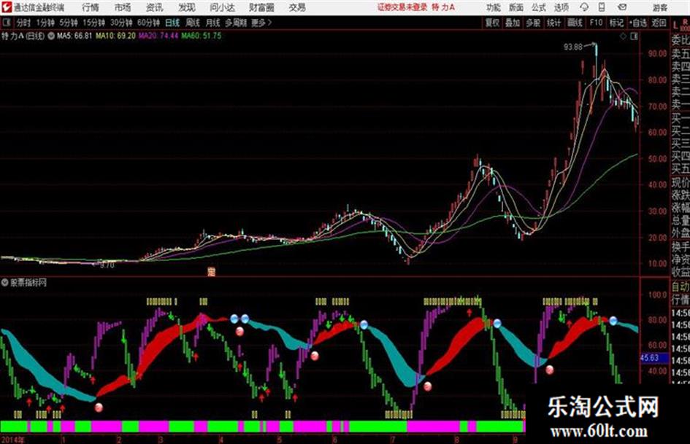Click 证券交易未登录 login status text
The width and height of the screenshot is (690, 444).
click(x=402, y=7)
